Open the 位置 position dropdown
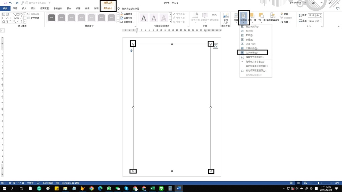The height and width of the screenshot is (192, 342). click(236, 17)
